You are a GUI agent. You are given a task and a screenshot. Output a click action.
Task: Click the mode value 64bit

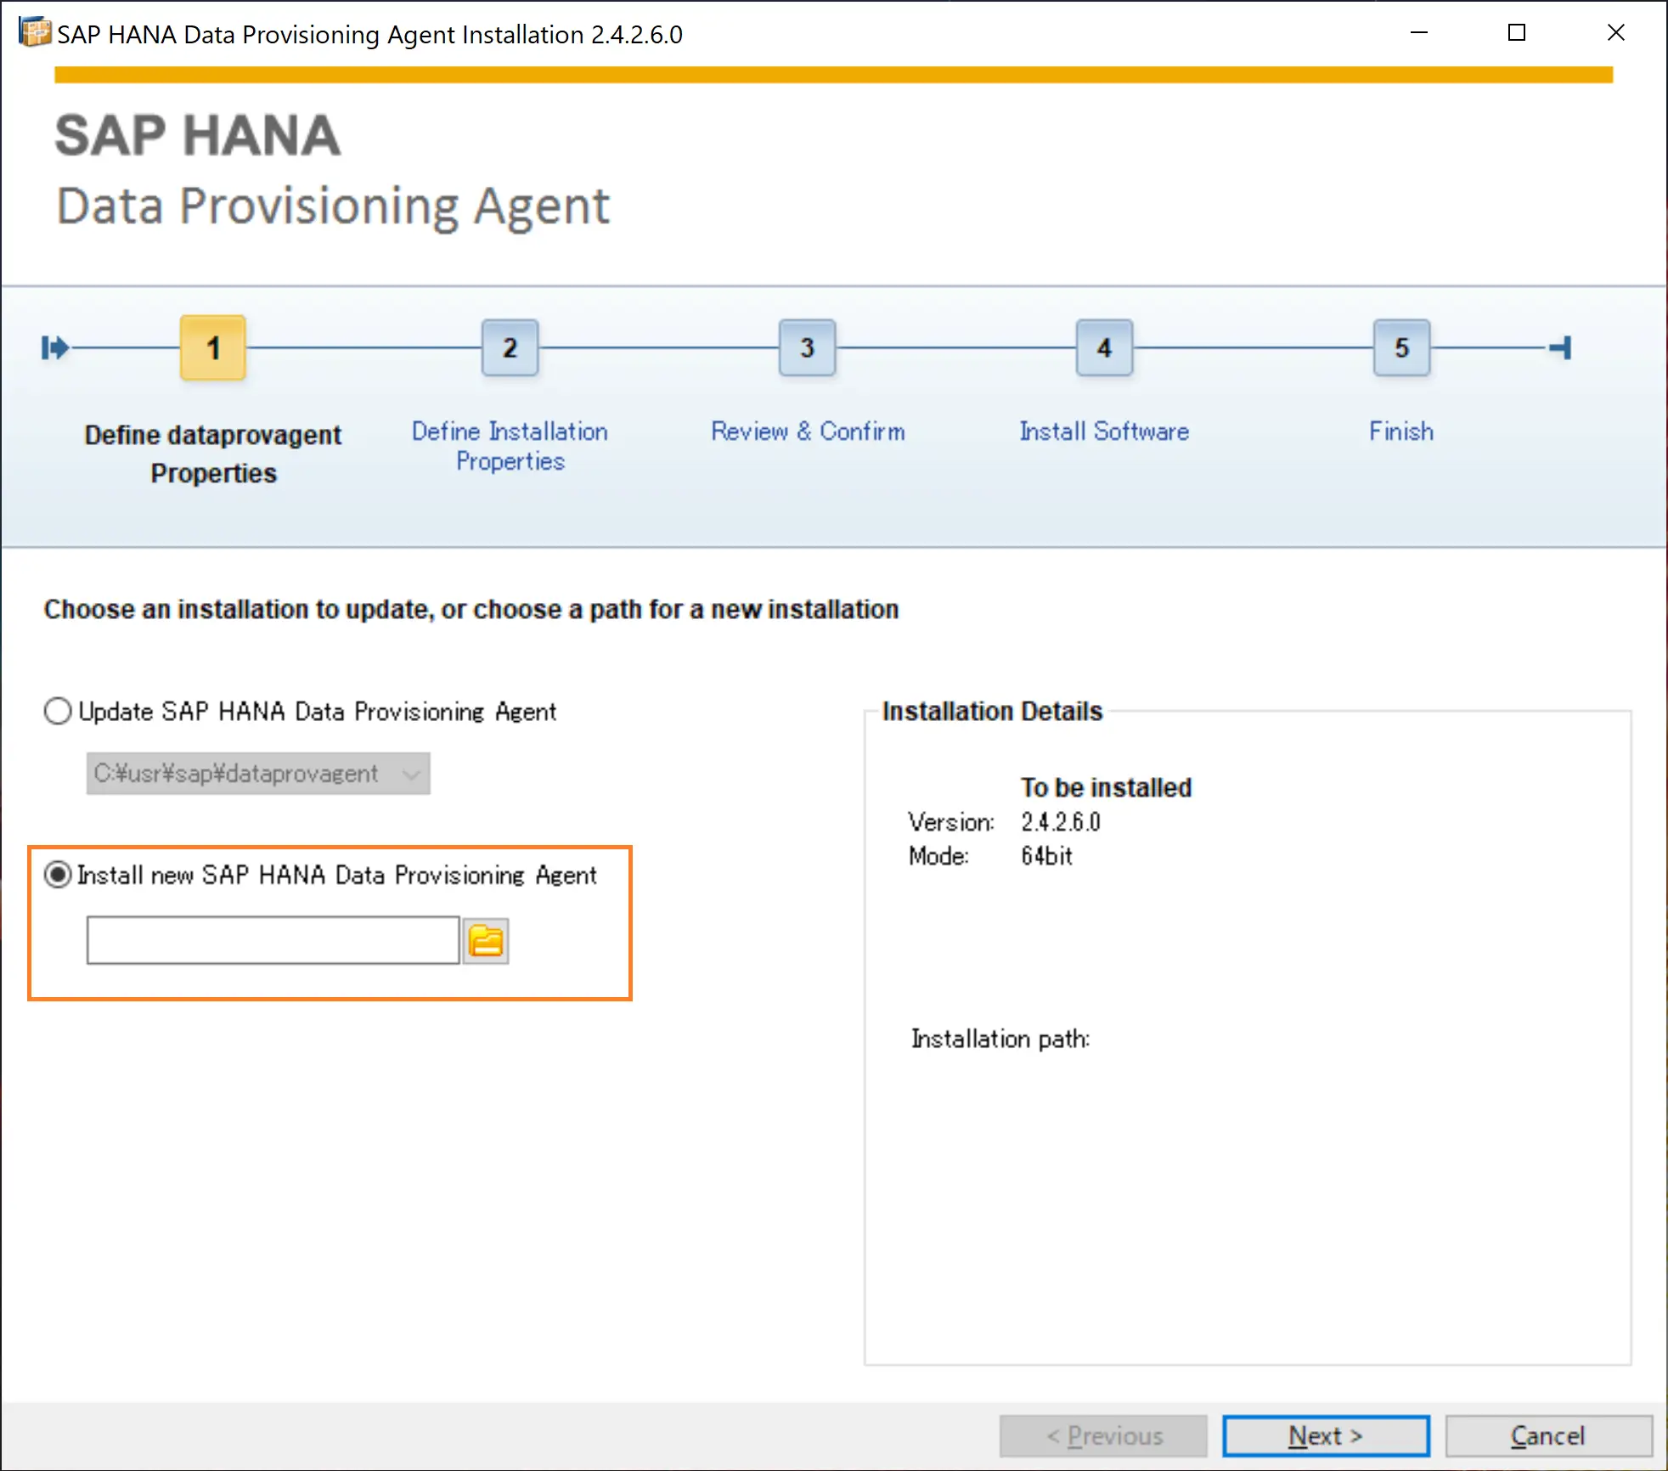(x=1046, y=856)
